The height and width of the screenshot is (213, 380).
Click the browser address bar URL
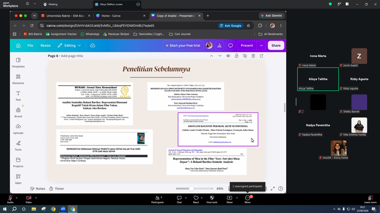100,25
